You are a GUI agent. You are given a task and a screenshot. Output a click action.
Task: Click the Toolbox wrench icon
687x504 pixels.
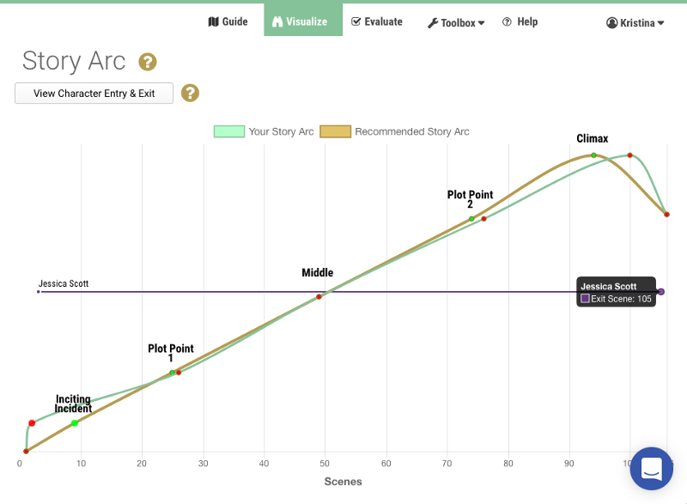433,23
